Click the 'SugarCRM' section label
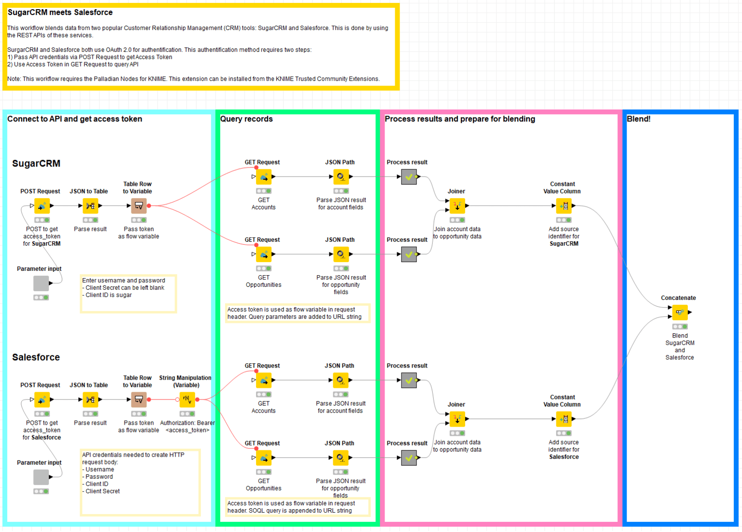The width and height of the screenshot is (742, 532). (36, 163)
